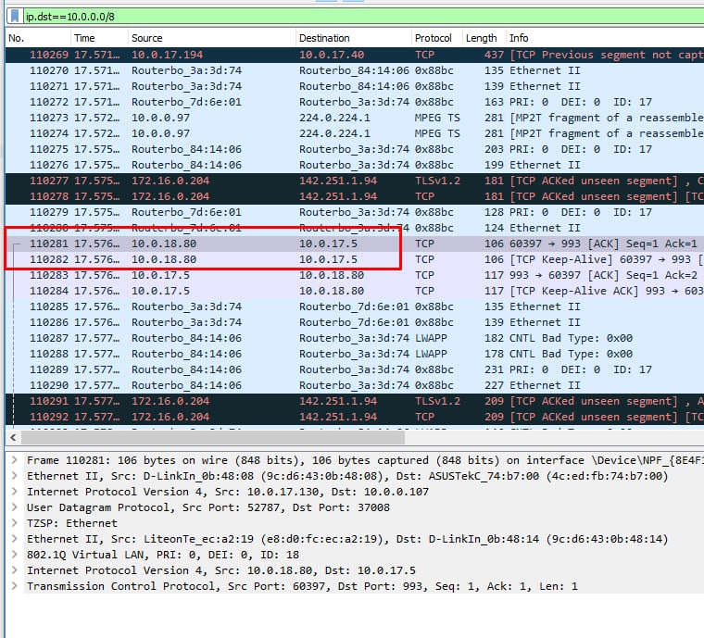The height and width of the screenshot is (638, 704).
Task: Select TLSv1.2 packet 110291
Action: [x=355, y=401]
